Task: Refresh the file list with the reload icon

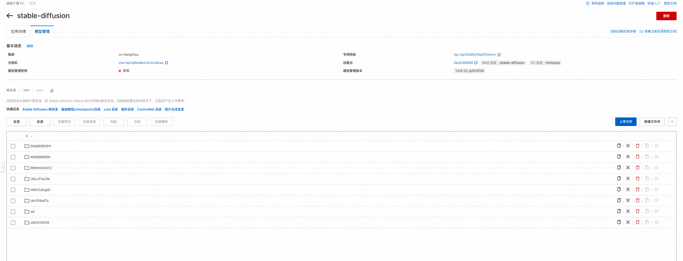Action: click(672, 122)
